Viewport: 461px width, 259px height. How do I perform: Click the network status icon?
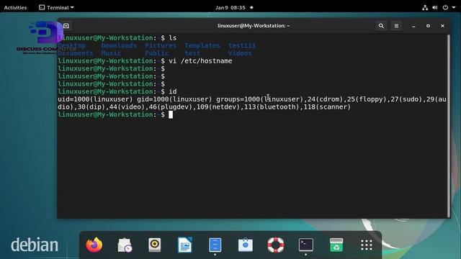(x=425, y=8)
